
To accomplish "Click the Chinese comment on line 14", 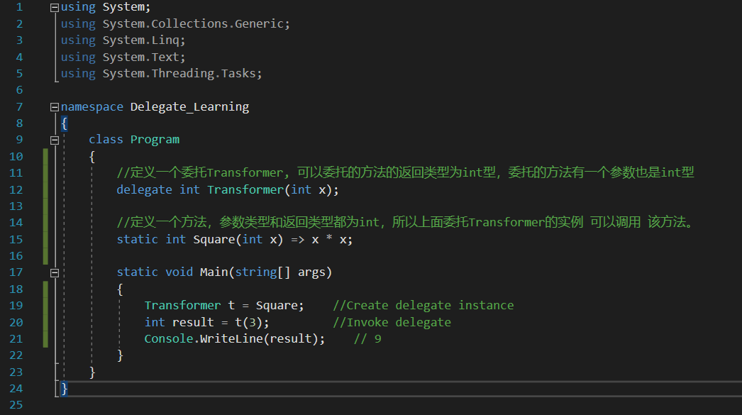I will [x=406, y=222].
